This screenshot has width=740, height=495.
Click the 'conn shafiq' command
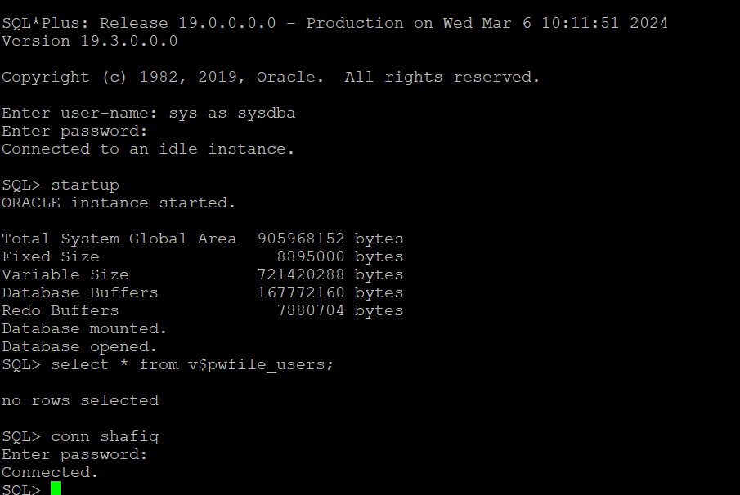tap(105, 436)
